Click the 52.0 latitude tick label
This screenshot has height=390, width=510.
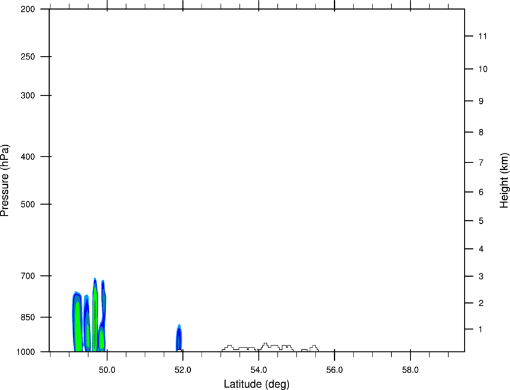183,370
